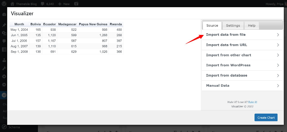Expand the Manual Data section

(243, 86)
